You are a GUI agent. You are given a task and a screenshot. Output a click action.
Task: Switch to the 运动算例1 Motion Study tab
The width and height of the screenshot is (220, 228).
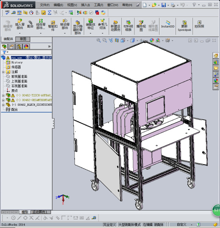tap(40, 212)
